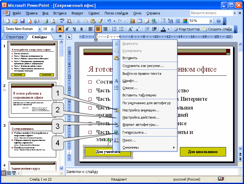Choose Гиперссылка from context menu
This screenshot has width=244, height=184.
coord(145,133)
